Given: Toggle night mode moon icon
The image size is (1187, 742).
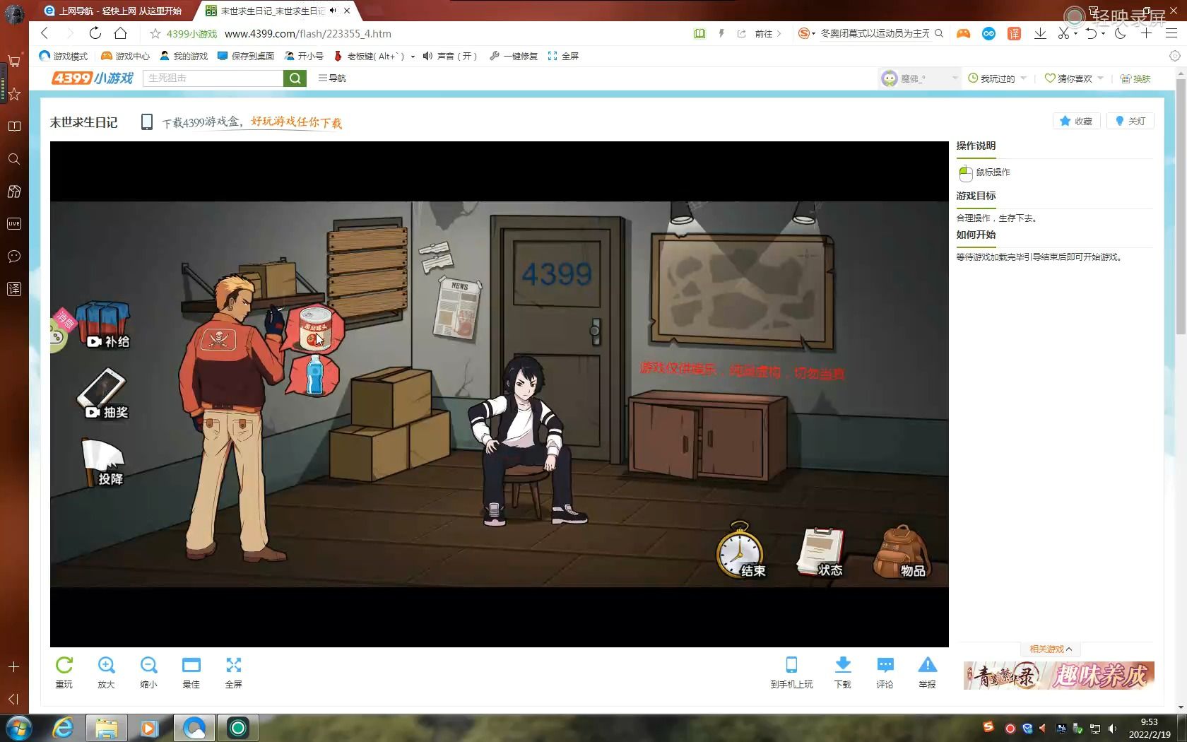Looking at the screenshot, I should point(1120,33).
